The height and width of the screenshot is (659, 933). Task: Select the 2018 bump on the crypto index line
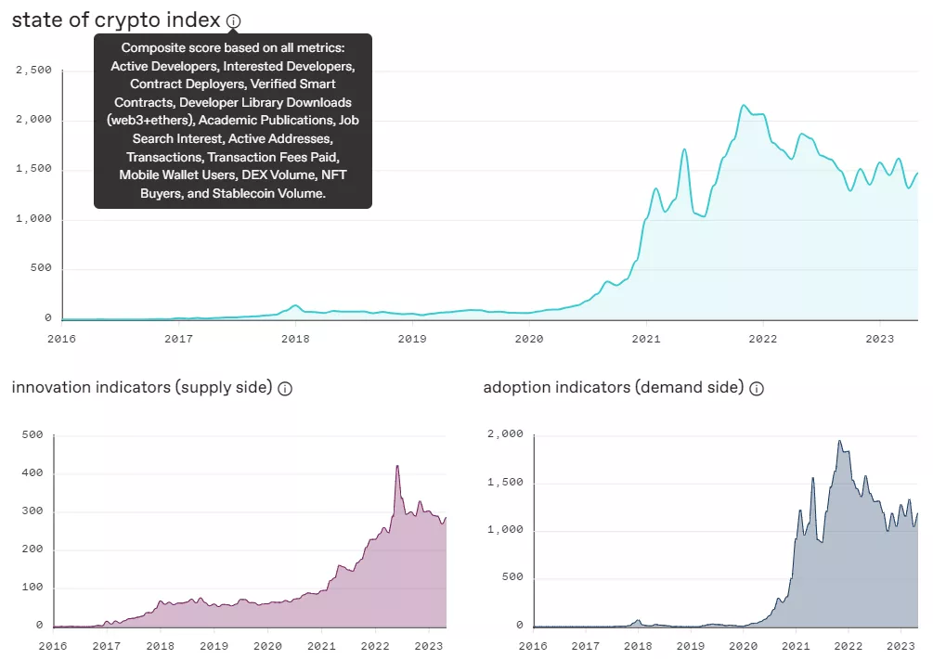pyautogui.click(x=295, y=306)
